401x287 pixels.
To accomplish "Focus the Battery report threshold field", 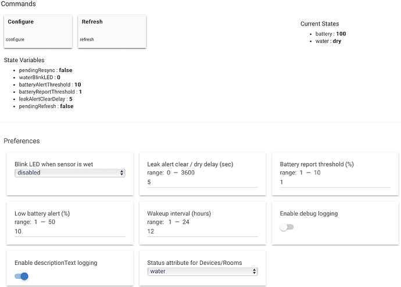I will tap(335, 182).
